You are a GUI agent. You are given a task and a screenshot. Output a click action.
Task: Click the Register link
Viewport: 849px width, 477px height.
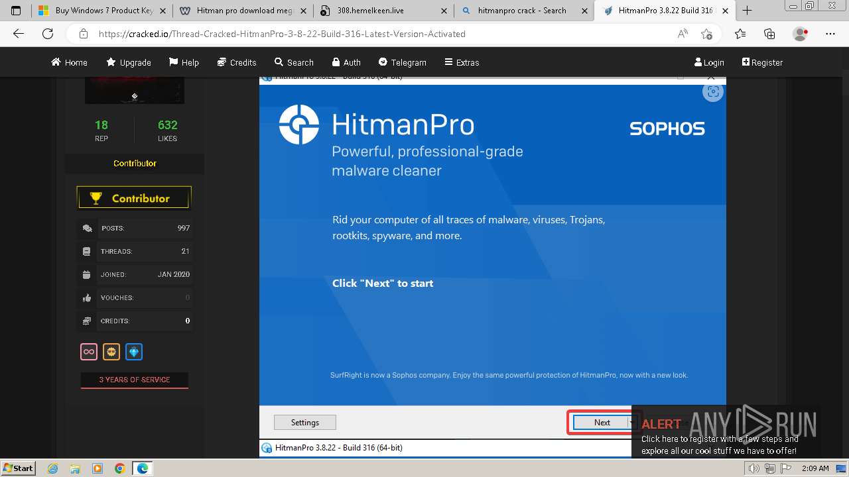pyautogui.click(x=762, y=62)
